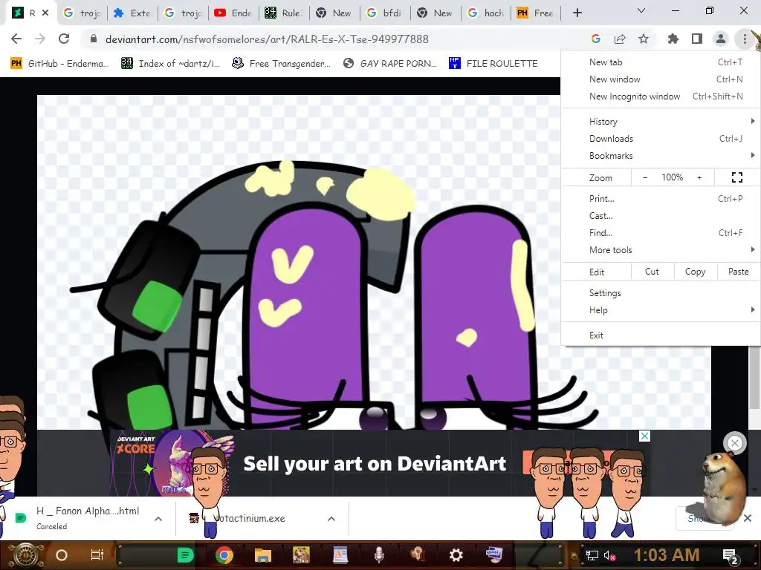Open Chrome from the taskbar
761x570 pixels.
[x=224, y=555]
